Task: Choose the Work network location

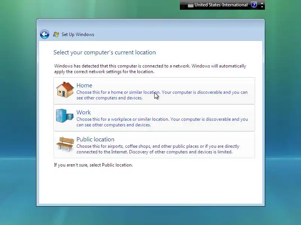Action: 154,118
